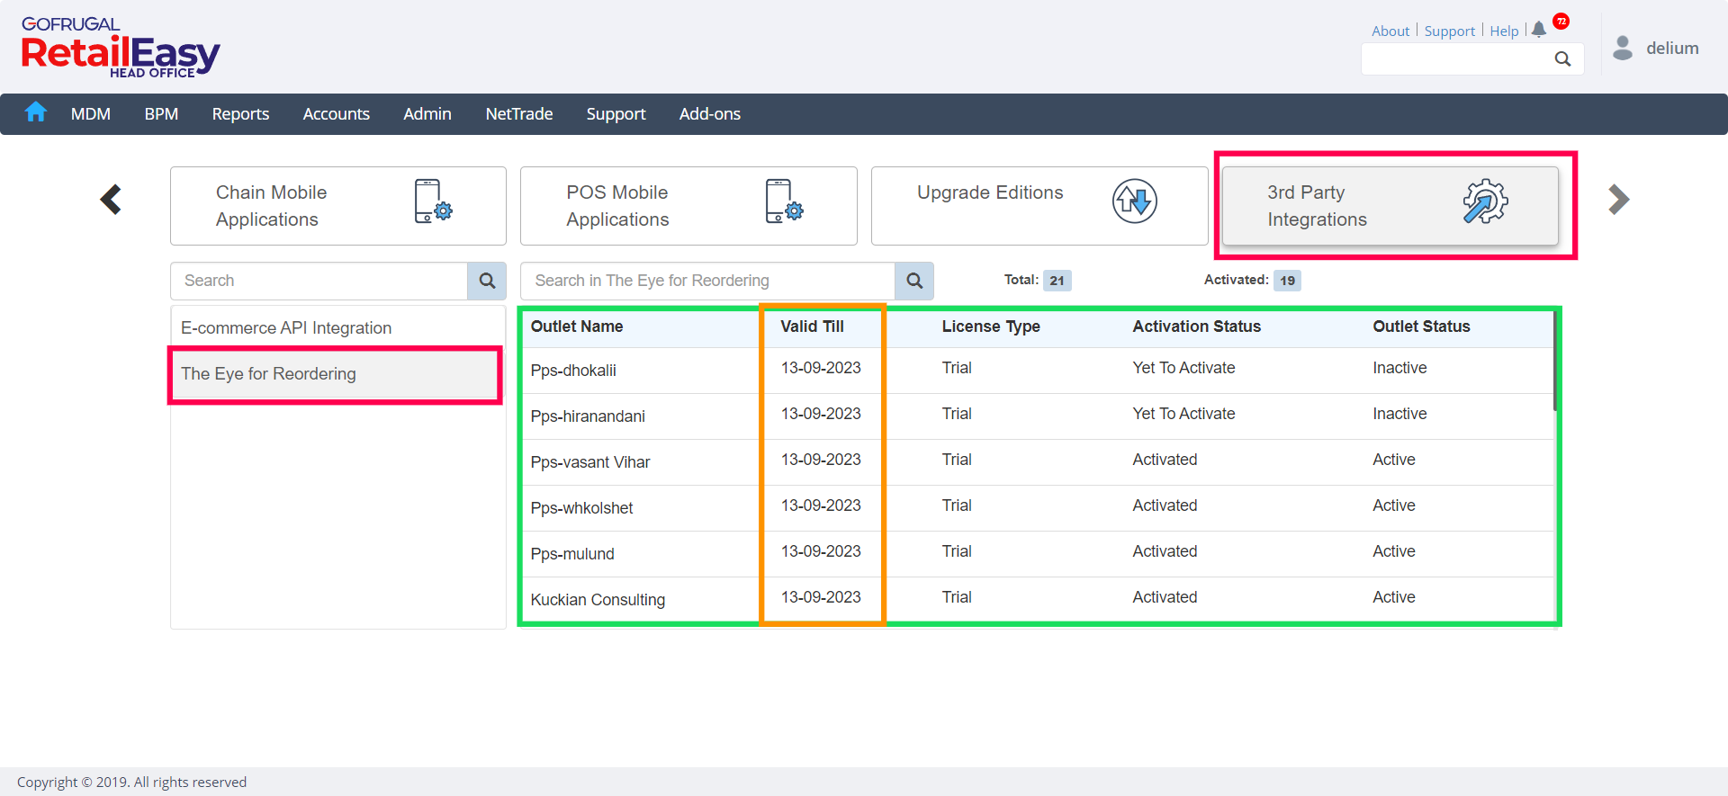Image resolution: width=1728 pixels, height=796 pixels.
Task: Open the Chain Mobile Applications card
Action: (x=338, y=206)
